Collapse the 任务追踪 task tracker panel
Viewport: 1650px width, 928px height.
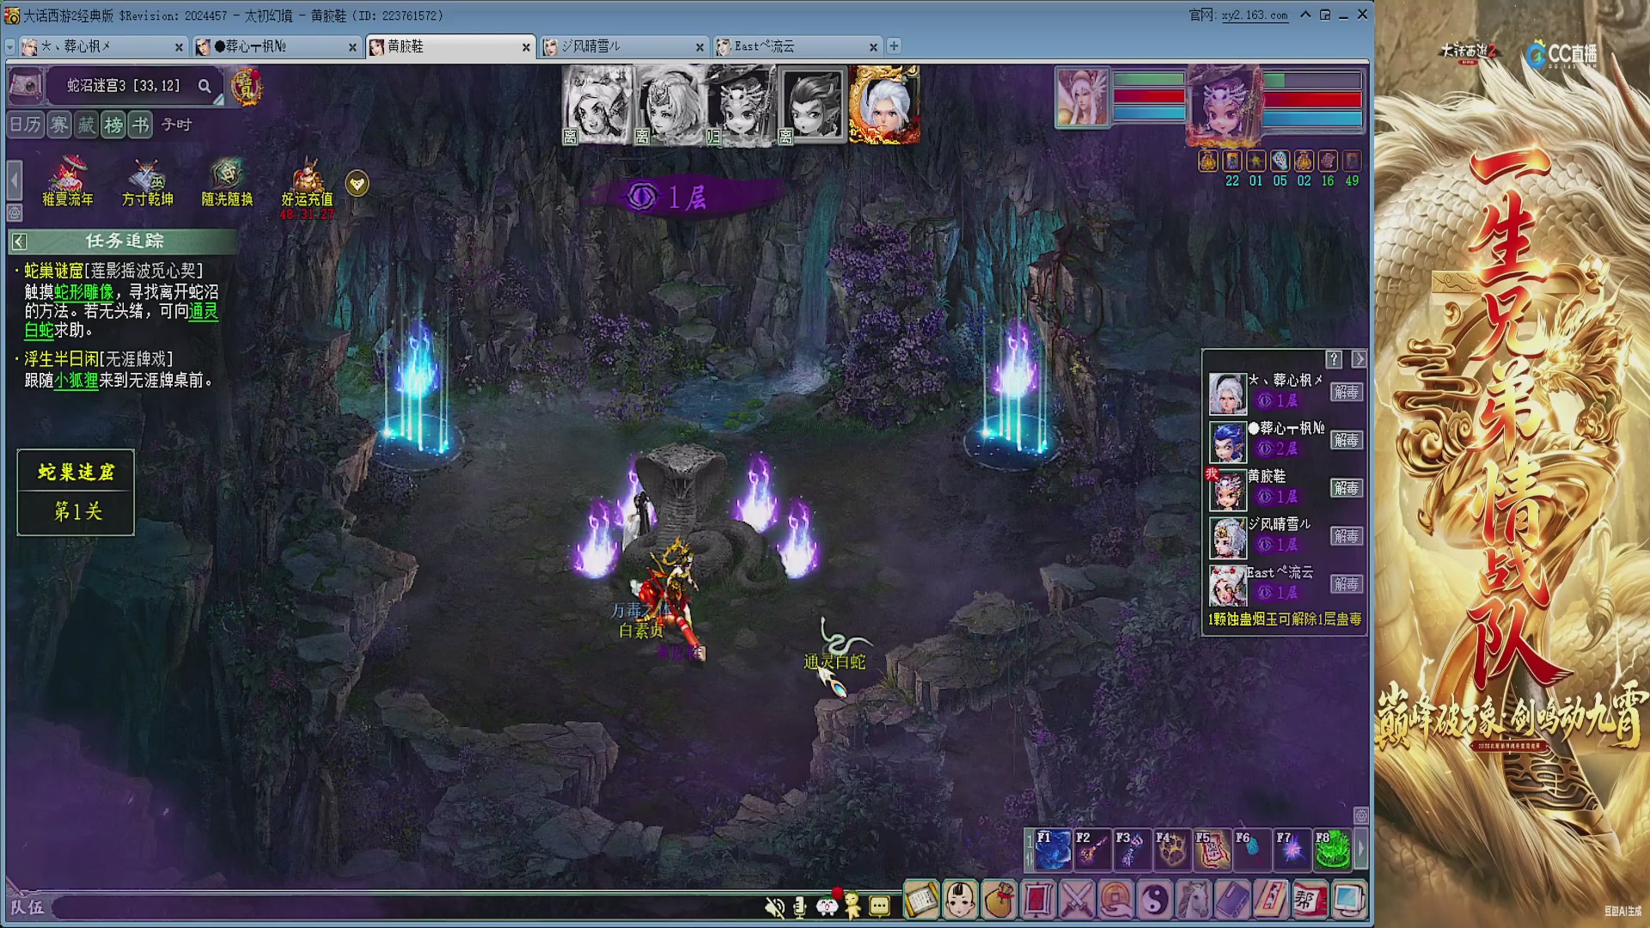click(x=20, y=242)
